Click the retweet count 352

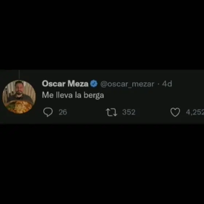click(x=129, y=112)
